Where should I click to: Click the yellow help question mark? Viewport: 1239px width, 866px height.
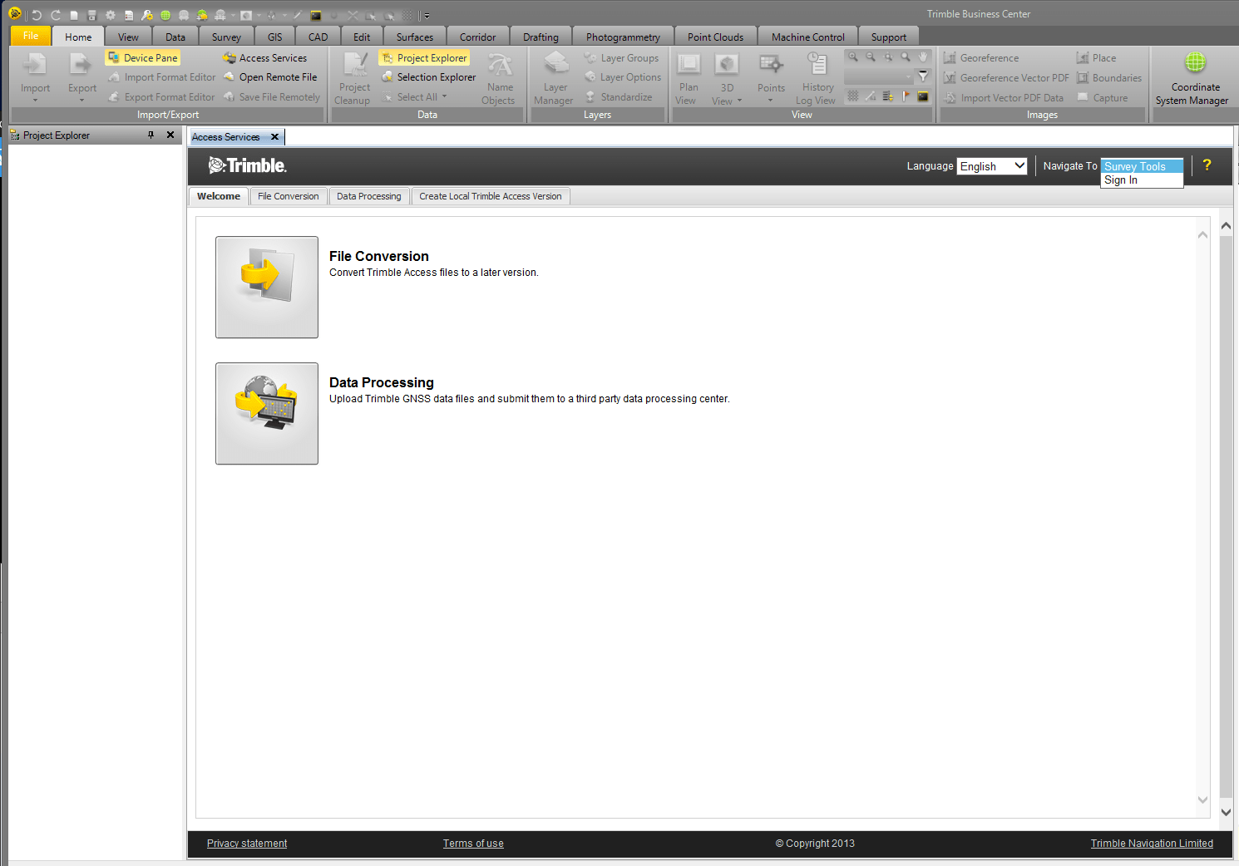pyautogui.click(x=1207, y=165)
